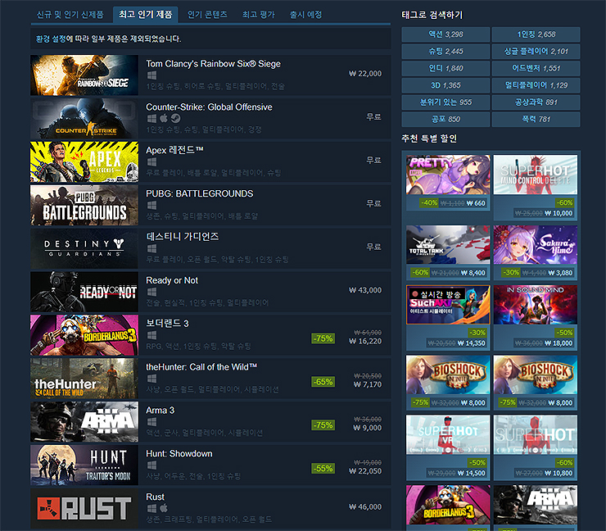Click the Windows icon under Hunt: Showdown
The height and width of the screenshot is (531, 606).
[x=151, y=465]
